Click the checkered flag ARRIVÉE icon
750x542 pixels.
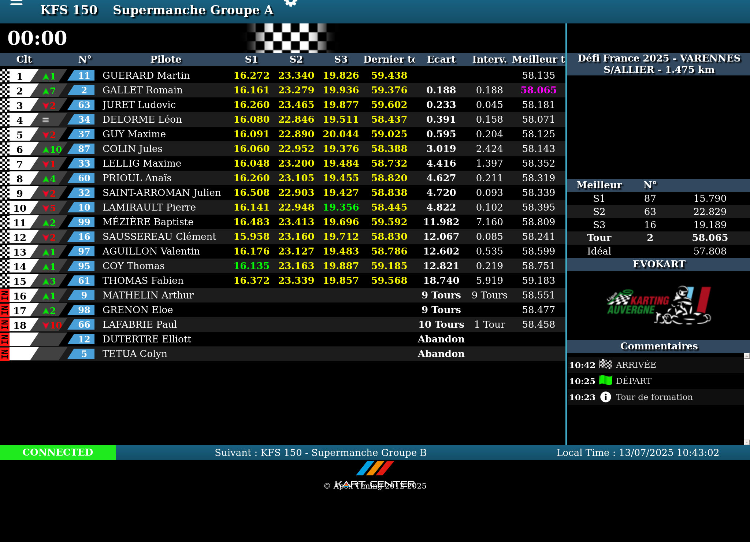pos(605,364)
